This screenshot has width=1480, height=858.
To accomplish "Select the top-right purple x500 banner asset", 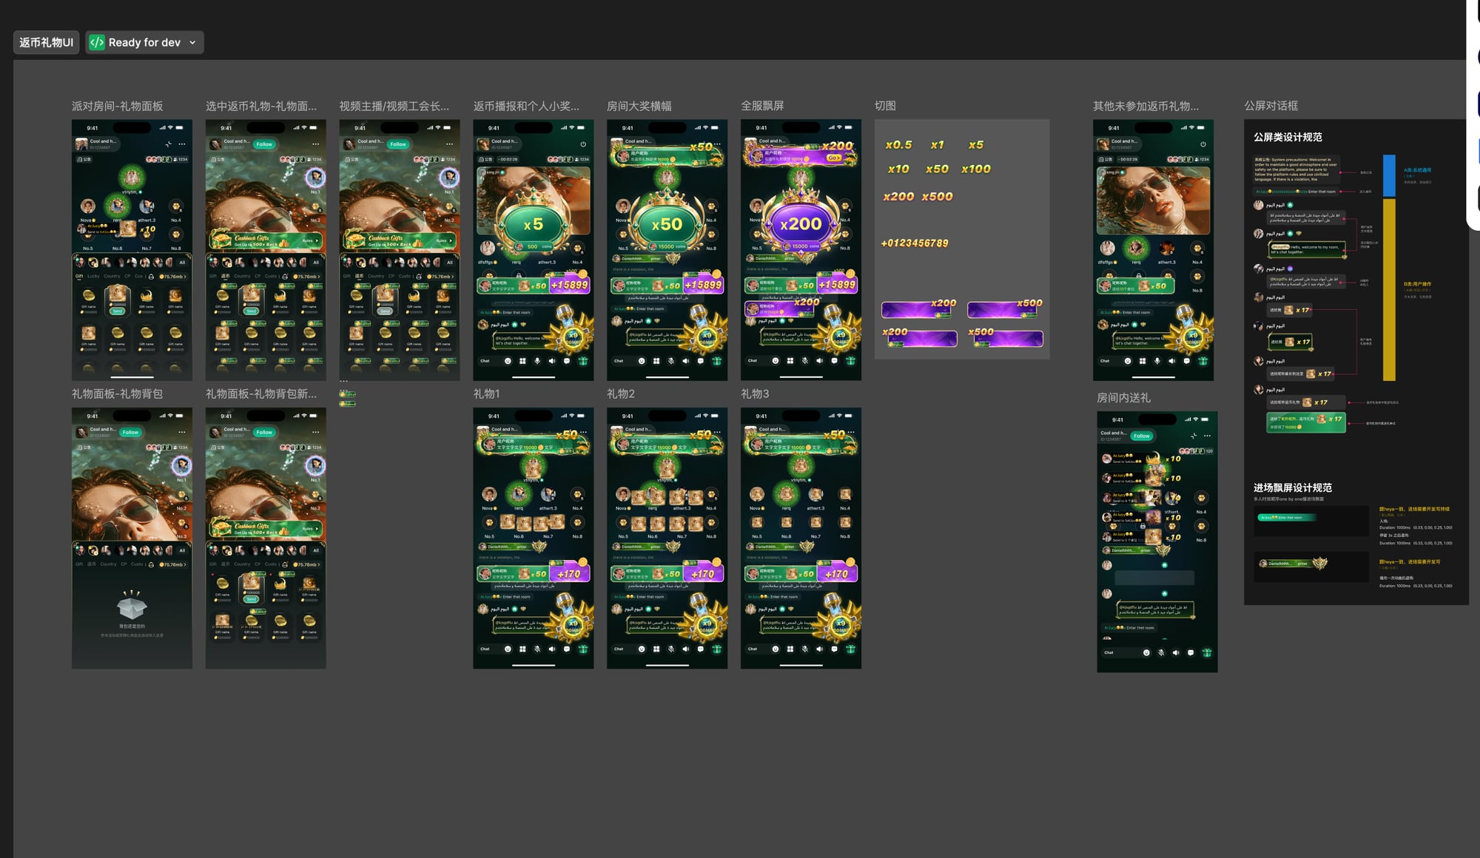I will click(1005, 309).
